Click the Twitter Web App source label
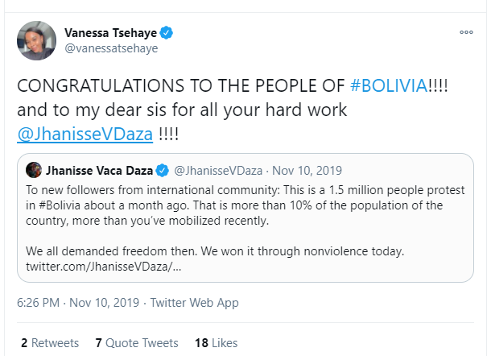Viewport: 491px width, 356px height. coord(194,303)
